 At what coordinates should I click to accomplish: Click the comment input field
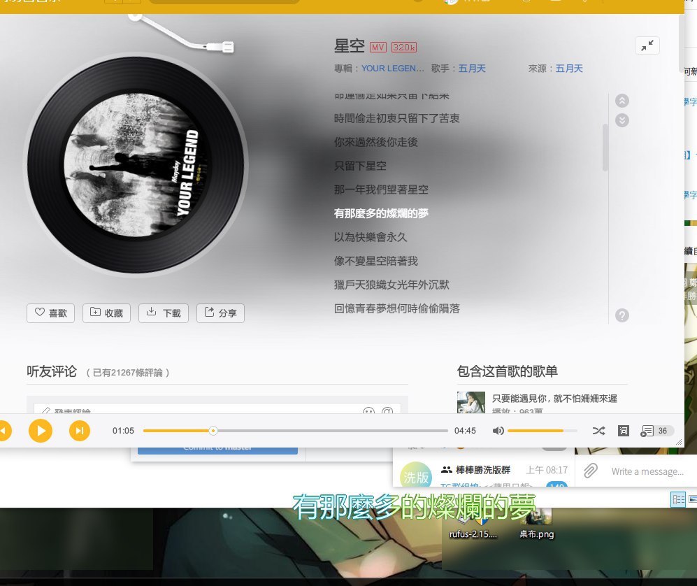tap(217, 408)
